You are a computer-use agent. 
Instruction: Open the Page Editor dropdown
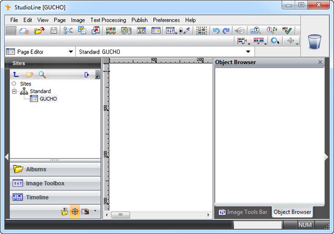pos(71,51)
